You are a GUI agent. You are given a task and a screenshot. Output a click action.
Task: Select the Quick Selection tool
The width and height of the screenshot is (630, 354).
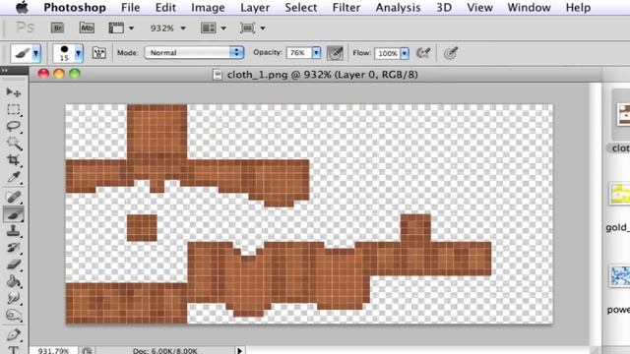13,144
